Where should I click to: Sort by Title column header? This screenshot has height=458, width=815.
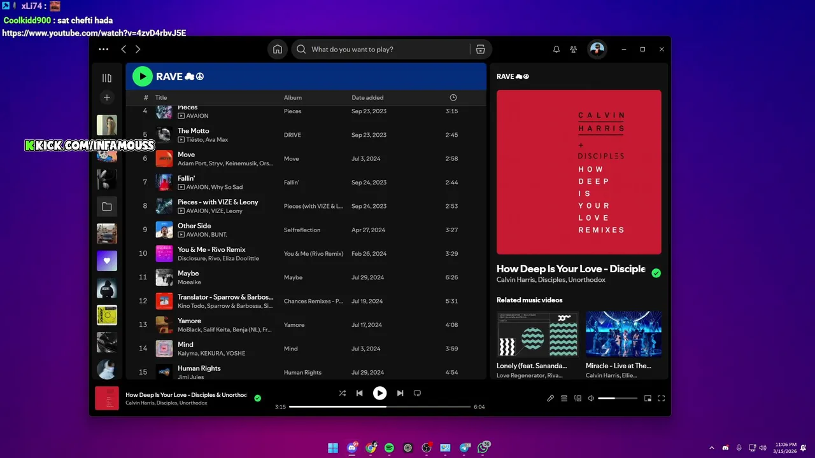click(x=161, y=97)
